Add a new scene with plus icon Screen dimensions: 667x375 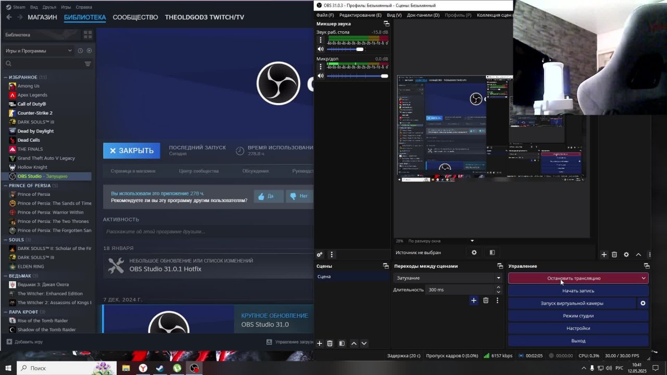(319, 343)
